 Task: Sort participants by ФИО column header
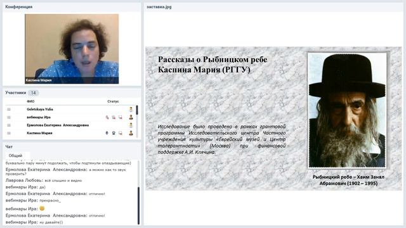(30, 101)
